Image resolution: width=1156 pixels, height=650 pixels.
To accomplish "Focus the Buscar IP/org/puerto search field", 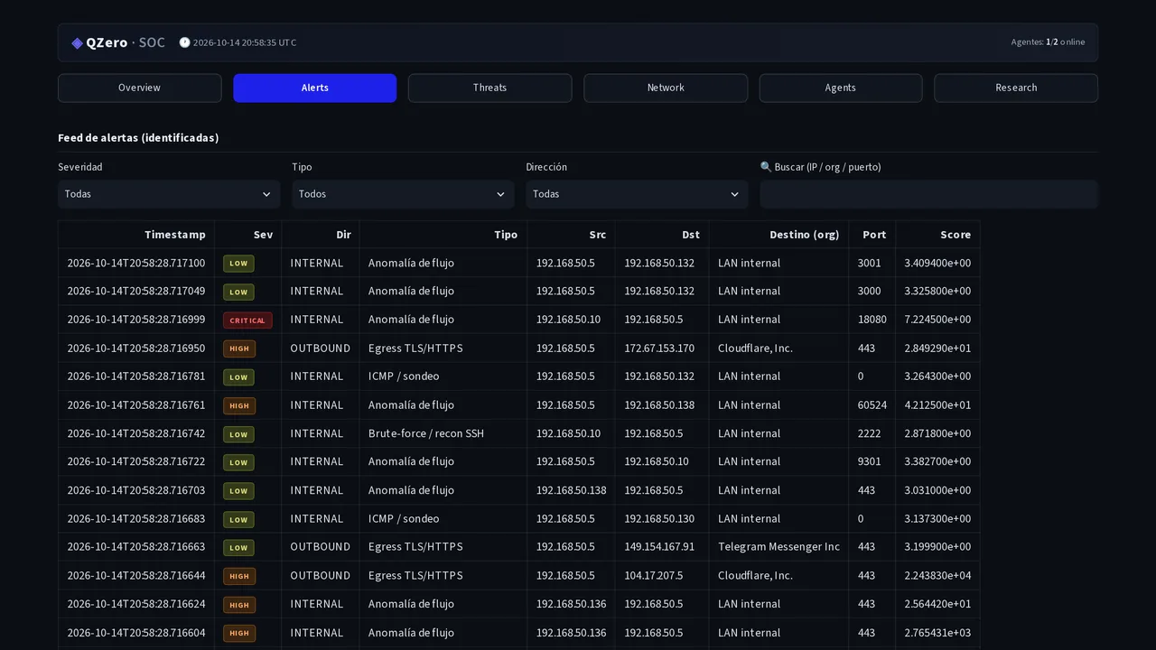I will (928, 194).
